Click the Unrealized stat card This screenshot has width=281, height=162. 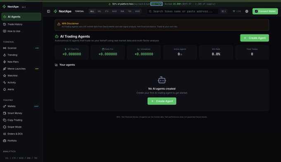(x=144, y=52)
